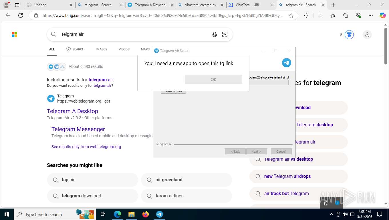The image size is (389, 220).
Task: Close the telgram air - Search tab
Action: click(x=323, y=5)
